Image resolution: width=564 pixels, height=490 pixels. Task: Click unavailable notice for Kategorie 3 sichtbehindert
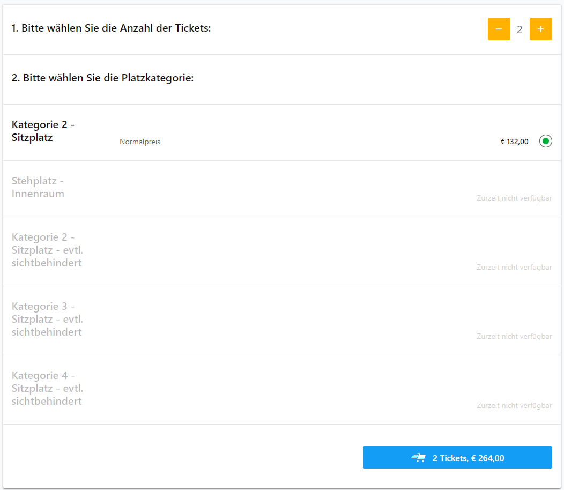514,337
